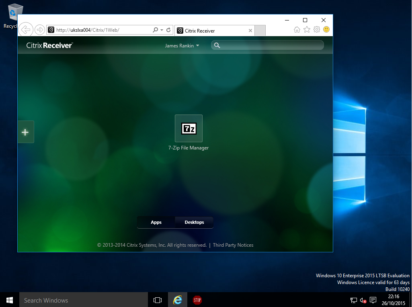
Task: Launch the 7-Zip File Manager app icon
Action: (x=189, y=129)
